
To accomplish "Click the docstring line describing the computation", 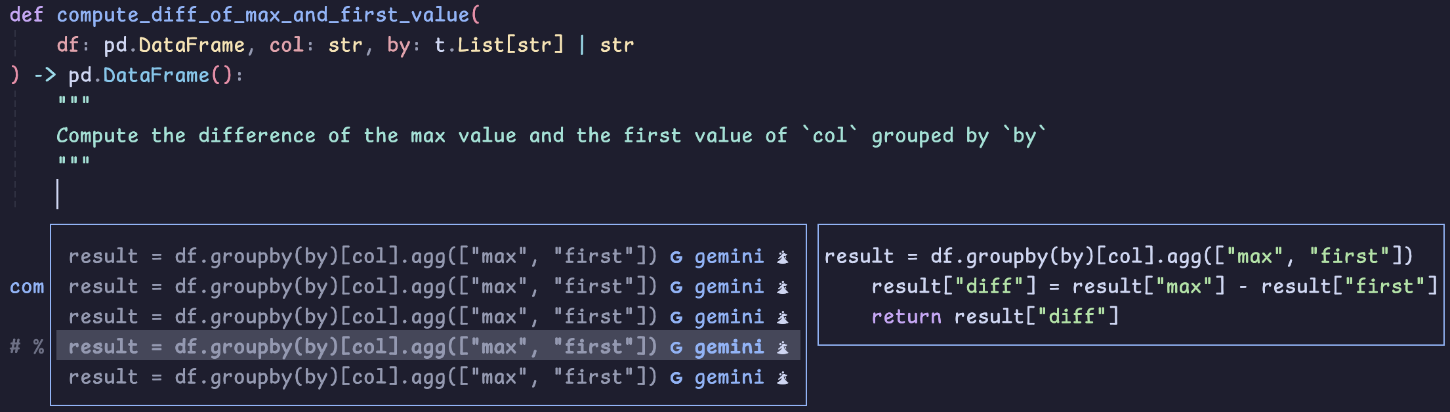I will coord(551,135).
